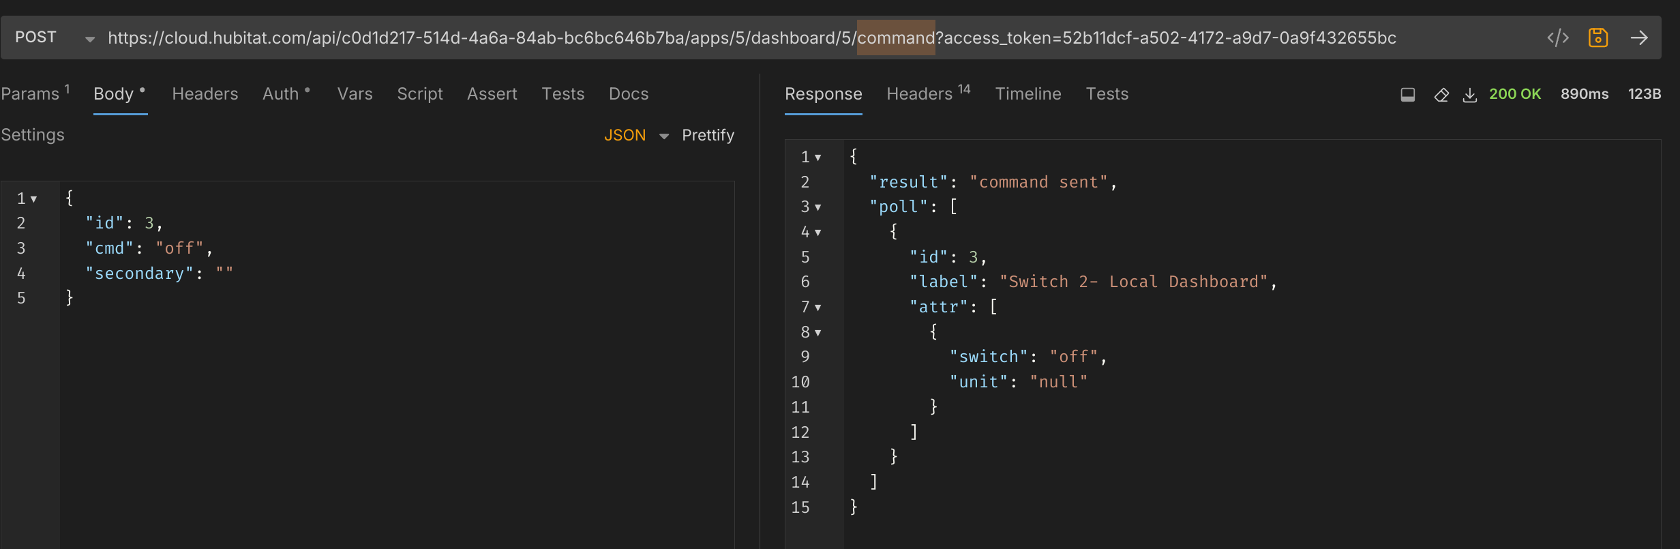
Task: Click the Generate Code icon
Action: (x=1558, y=38)
